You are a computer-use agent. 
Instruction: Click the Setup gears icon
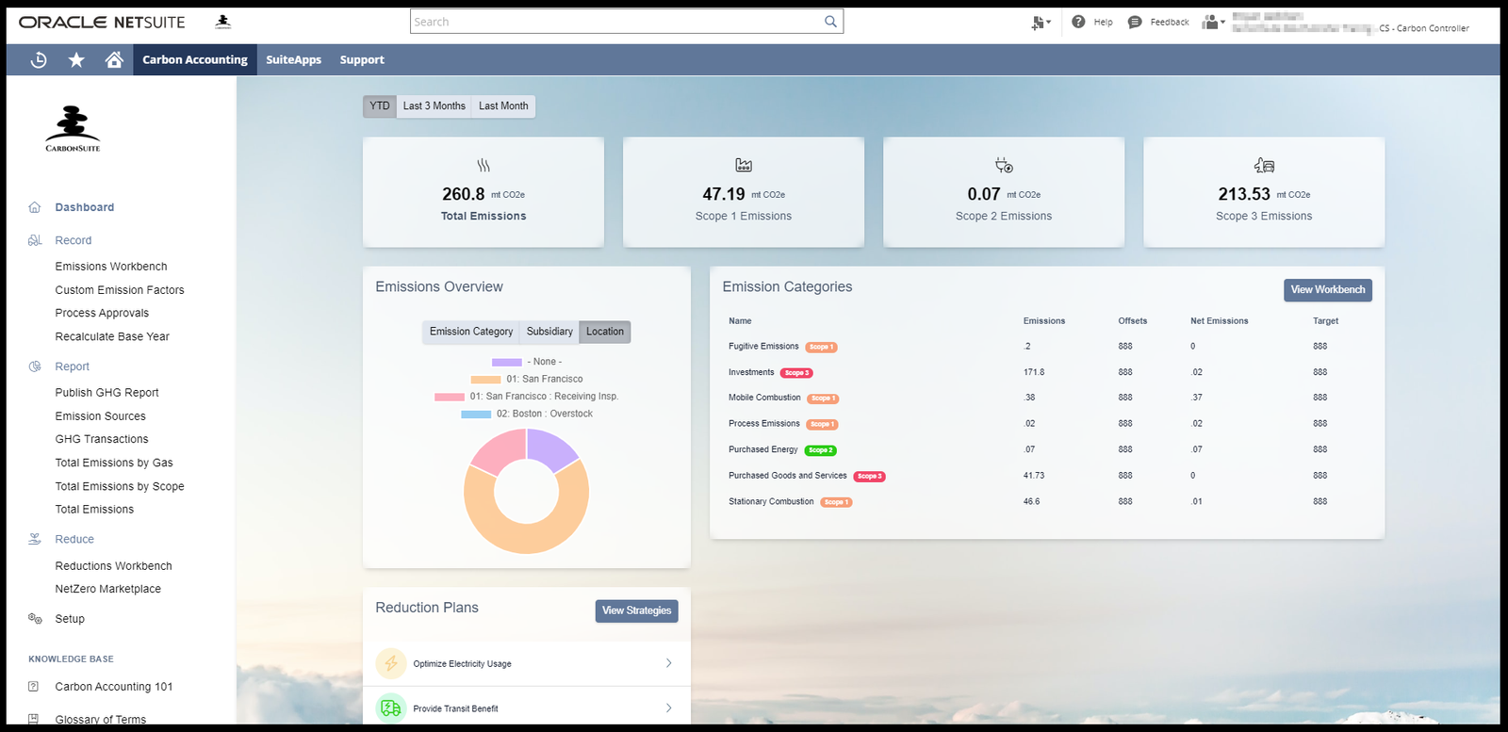[x=35, y=619]
